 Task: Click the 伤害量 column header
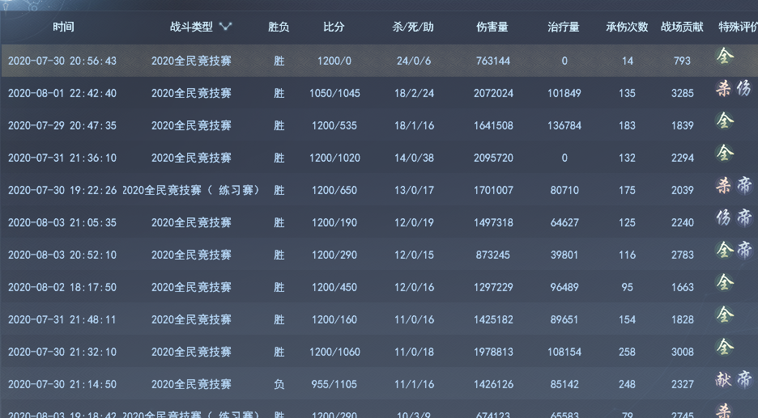[492, 27]
